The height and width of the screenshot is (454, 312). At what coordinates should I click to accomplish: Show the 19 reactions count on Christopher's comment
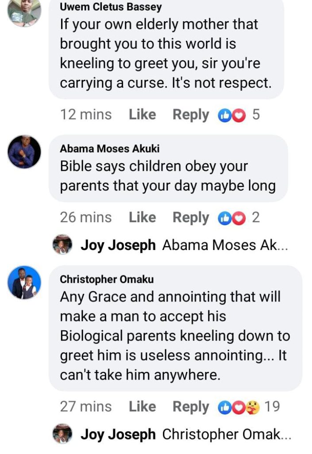click(272, 407)
